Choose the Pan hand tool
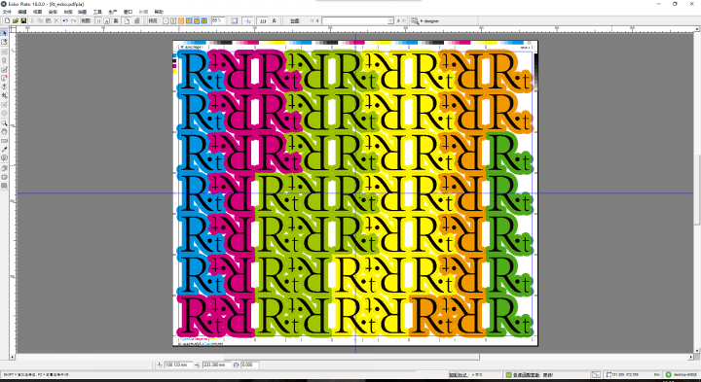Viewport: 701px width, 382px height. point(5,131)
